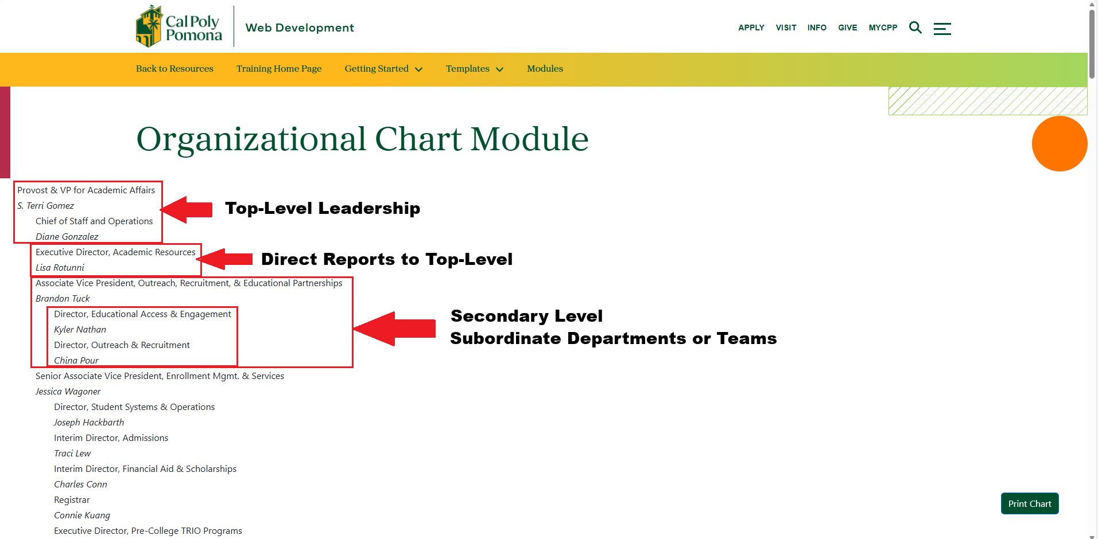Click the VISIT header link

click(x=786, y=28)
